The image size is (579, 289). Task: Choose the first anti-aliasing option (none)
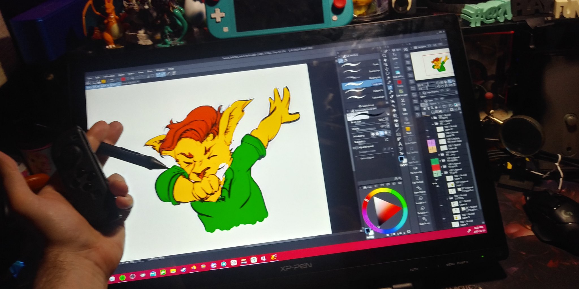[373, 134]
